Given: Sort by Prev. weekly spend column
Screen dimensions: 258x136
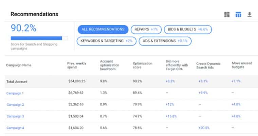Looking at the screenshot, I should click(x=77, y=65).
